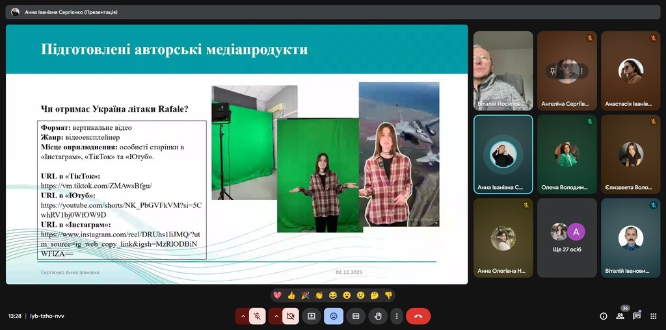Viewport: 666px width, 330px height.
Task: Unmute the microphone
Action: 258,316
